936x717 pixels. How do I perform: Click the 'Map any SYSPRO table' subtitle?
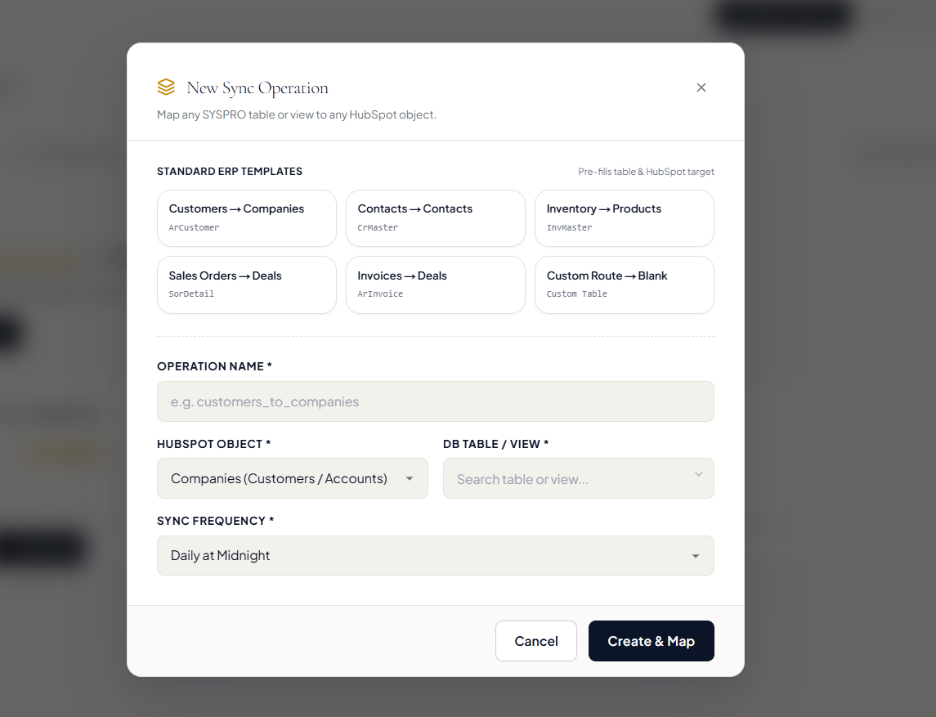point(296,114)
